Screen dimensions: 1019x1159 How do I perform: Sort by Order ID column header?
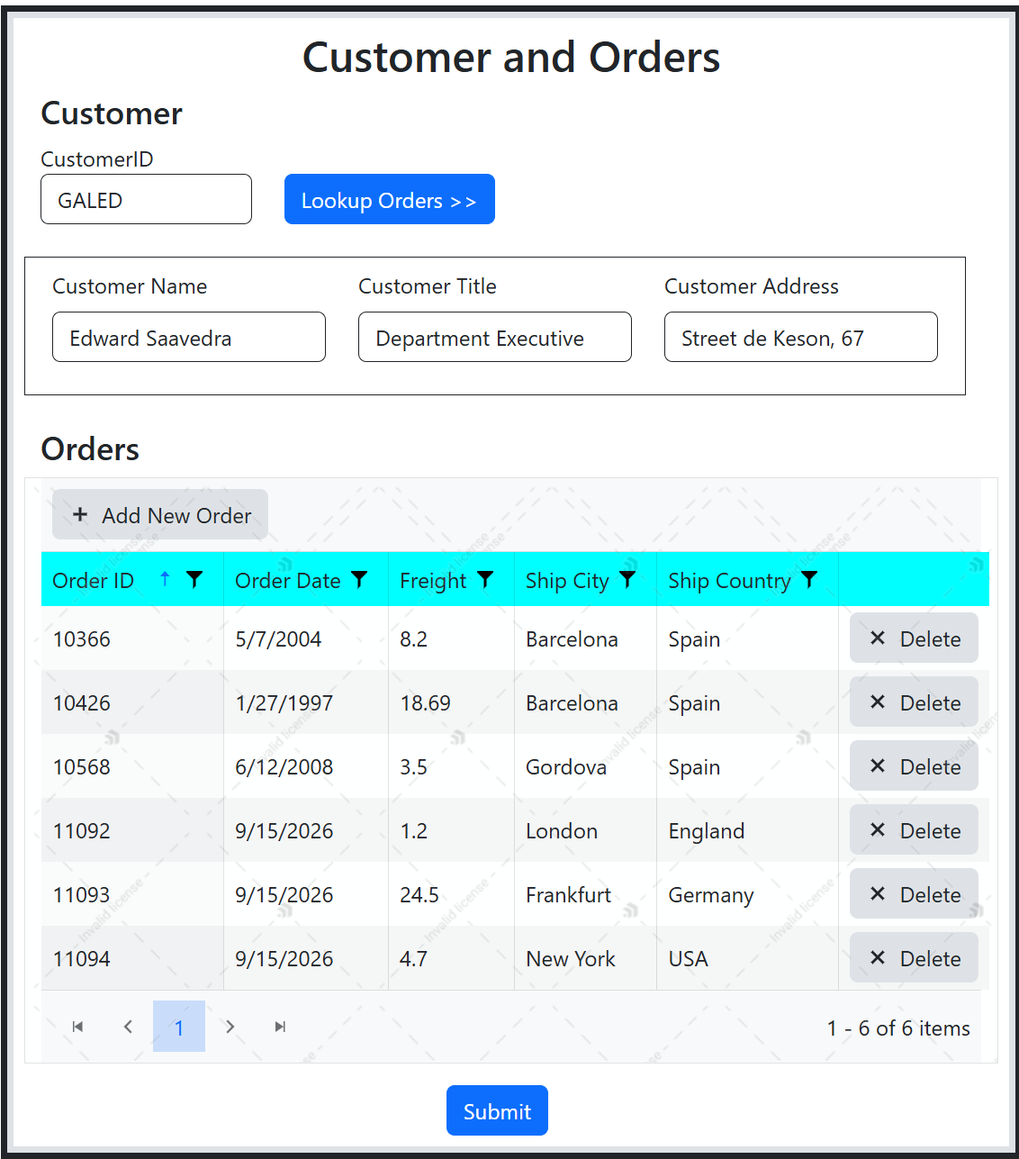(94, 581)
